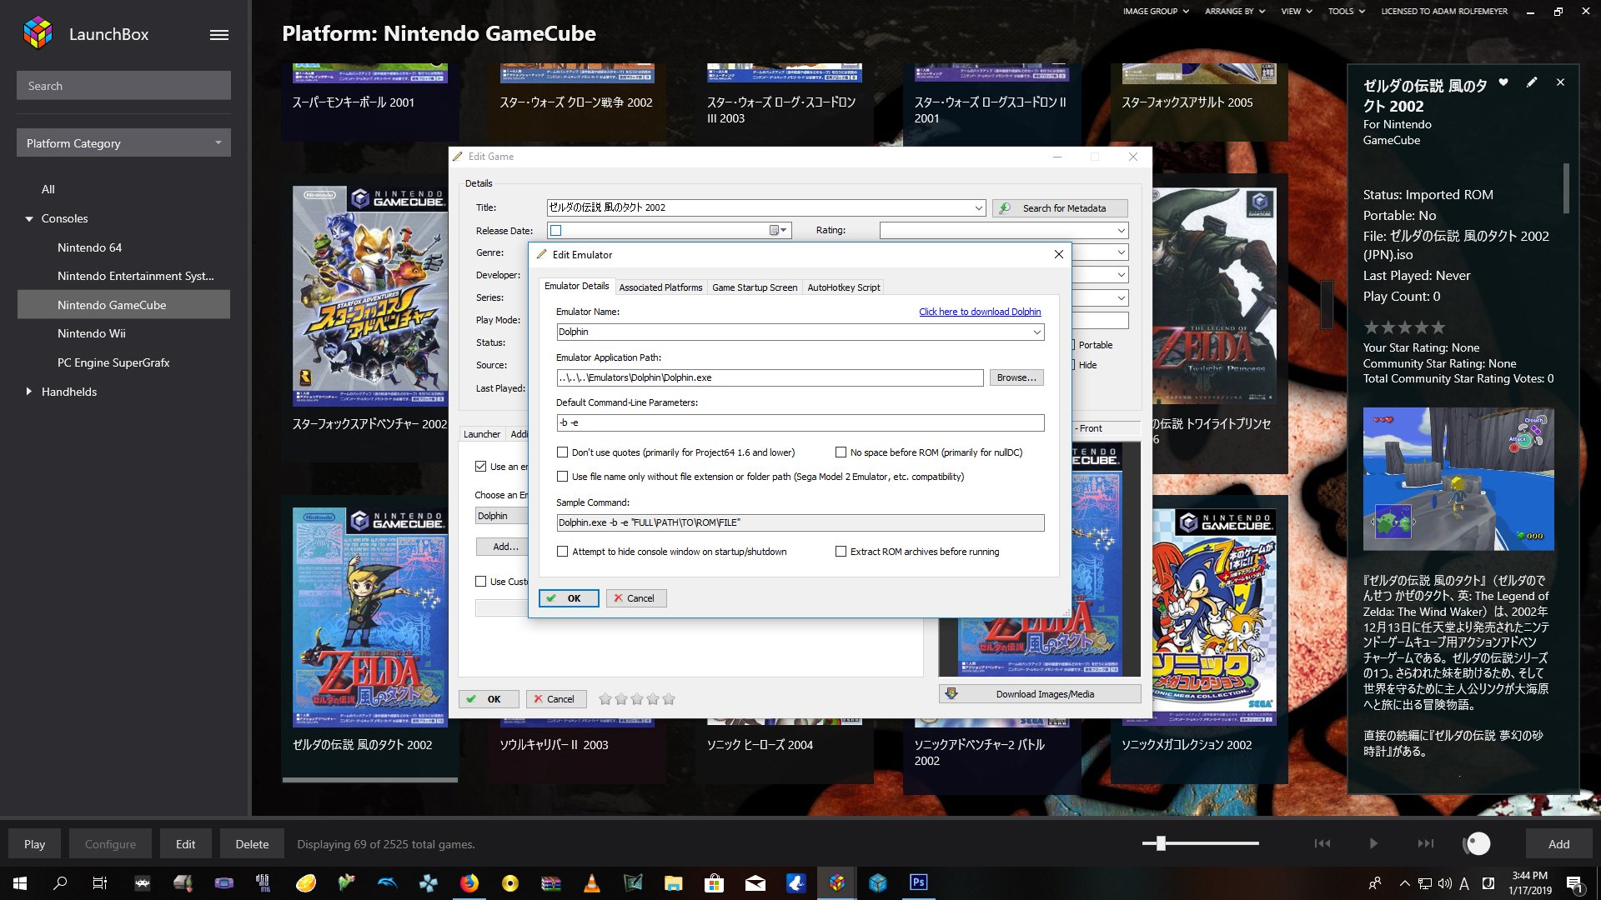Confirm Edit Emulator with OK

(569, 598)
